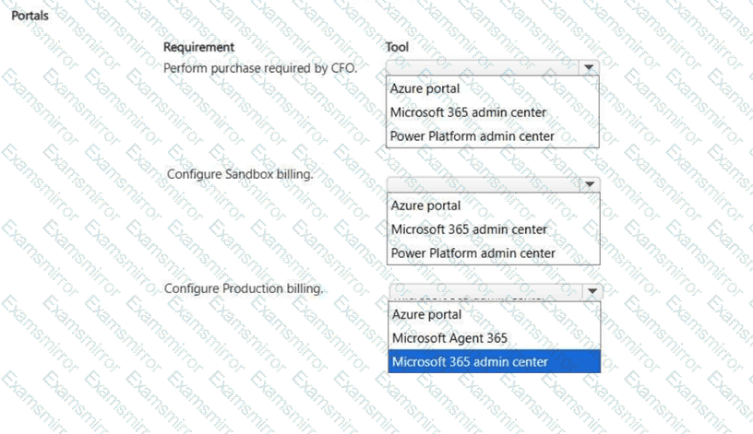Click the 'Portals' heading

tap(30, 16)
